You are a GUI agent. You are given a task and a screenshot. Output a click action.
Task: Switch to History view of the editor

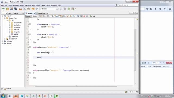pos(35,16)
